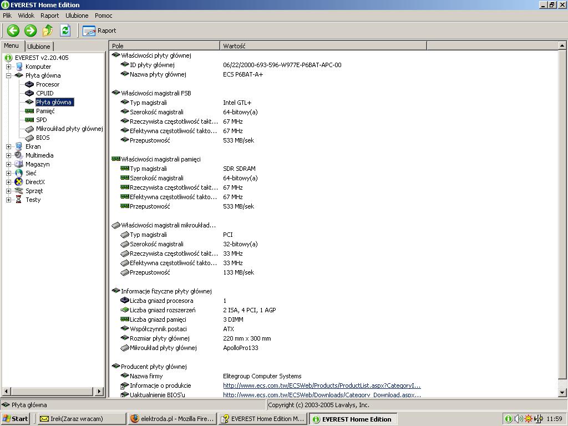This screenshot has height=426, width=568.
Task: Click the volume speaker icon in system tray
Action: (x=518, y=419)
